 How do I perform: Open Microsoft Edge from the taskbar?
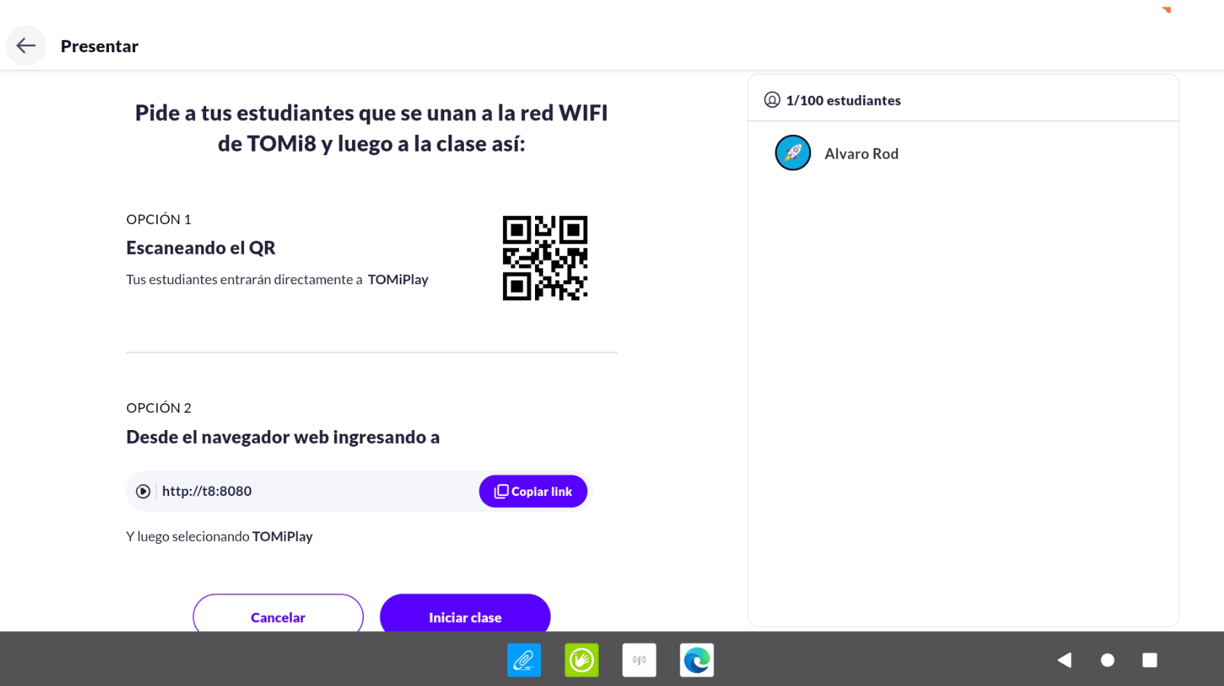(696, 660)
